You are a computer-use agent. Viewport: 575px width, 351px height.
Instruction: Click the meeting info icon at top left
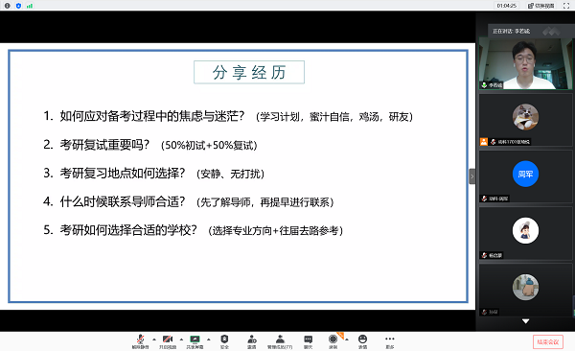coord(7,6)
